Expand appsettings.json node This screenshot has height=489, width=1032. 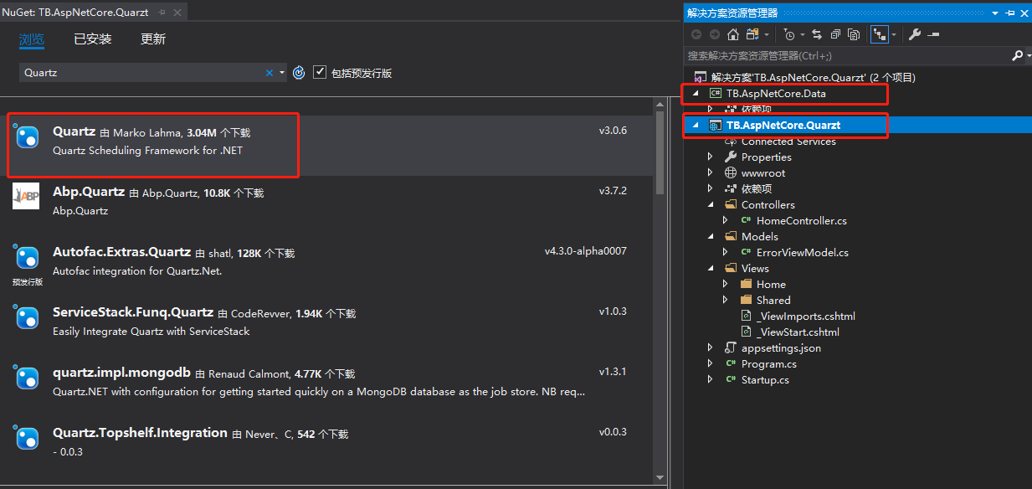(x=711, y=347)
